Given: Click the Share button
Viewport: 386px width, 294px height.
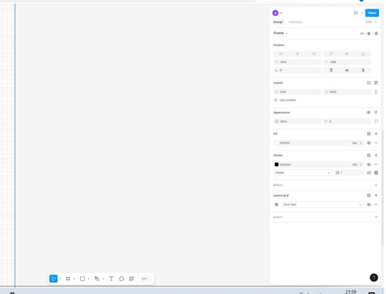Looking at the screenshot, I should 372,13.
